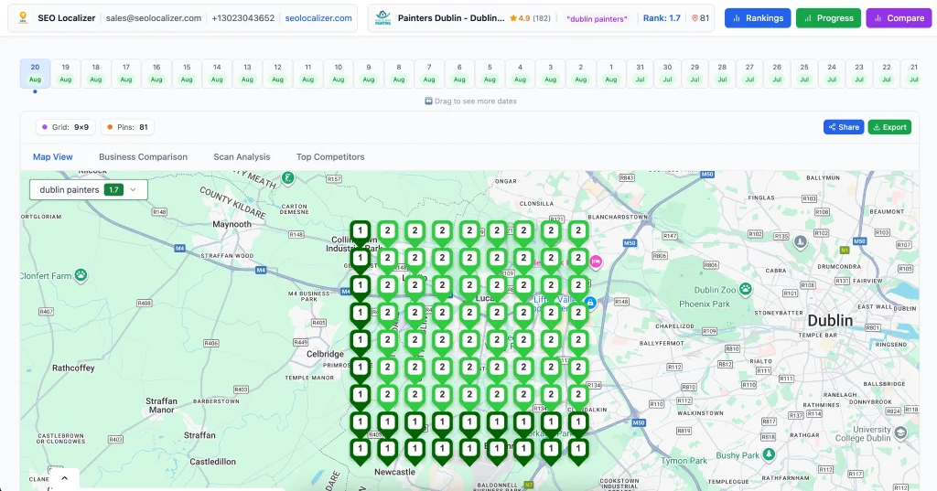Click the purple Grid dot indicator

44,127
